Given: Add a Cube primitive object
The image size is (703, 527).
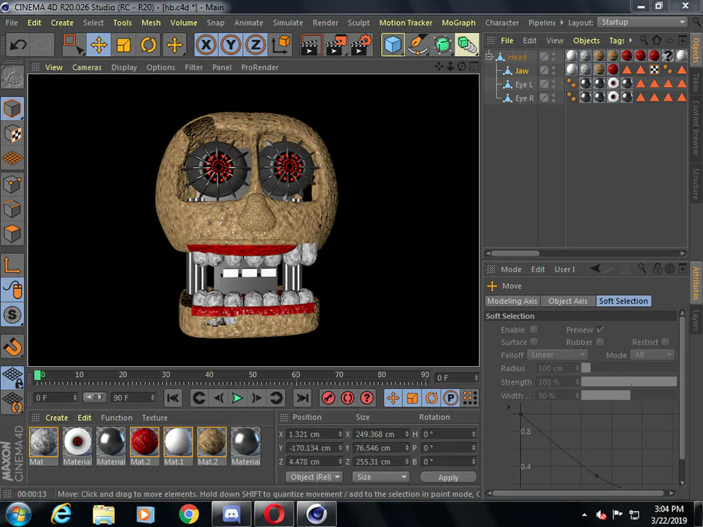Looking at the screenshot, I should click(393, 45).
